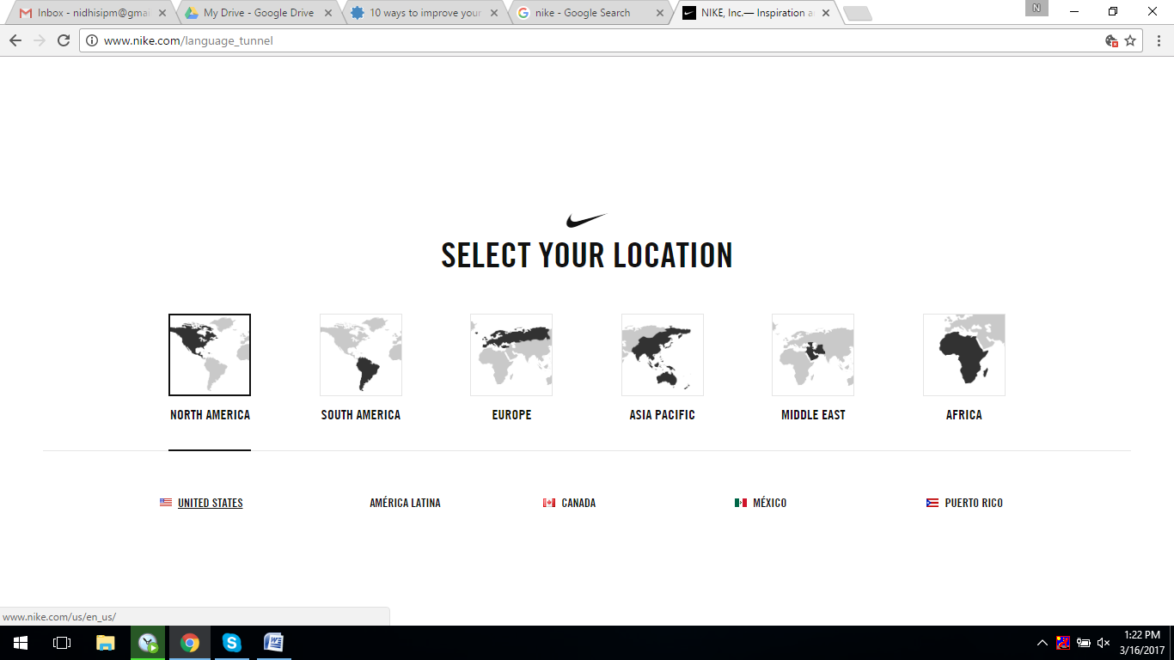The height and width of the screenshot is (660, 1174).
Task: Close the NIKE, Inc. tab
Action: [x=826, y=13]
